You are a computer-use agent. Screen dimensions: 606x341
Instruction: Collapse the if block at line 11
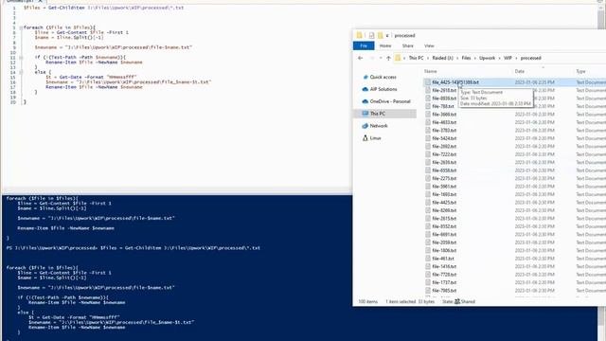(x=21, y=58)
